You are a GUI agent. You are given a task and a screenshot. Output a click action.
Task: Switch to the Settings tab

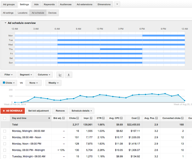[x=24, y=4]
